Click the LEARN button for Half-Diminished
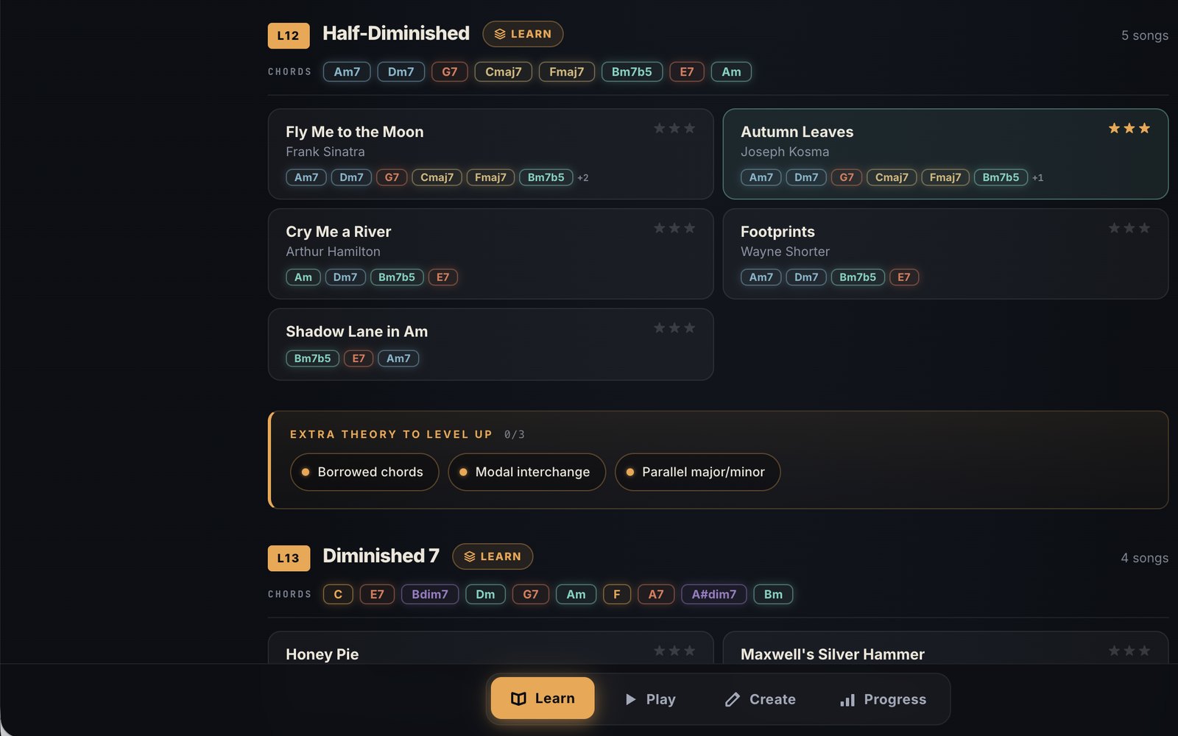This screenshot has width=1178, height=736. [523, 34]
